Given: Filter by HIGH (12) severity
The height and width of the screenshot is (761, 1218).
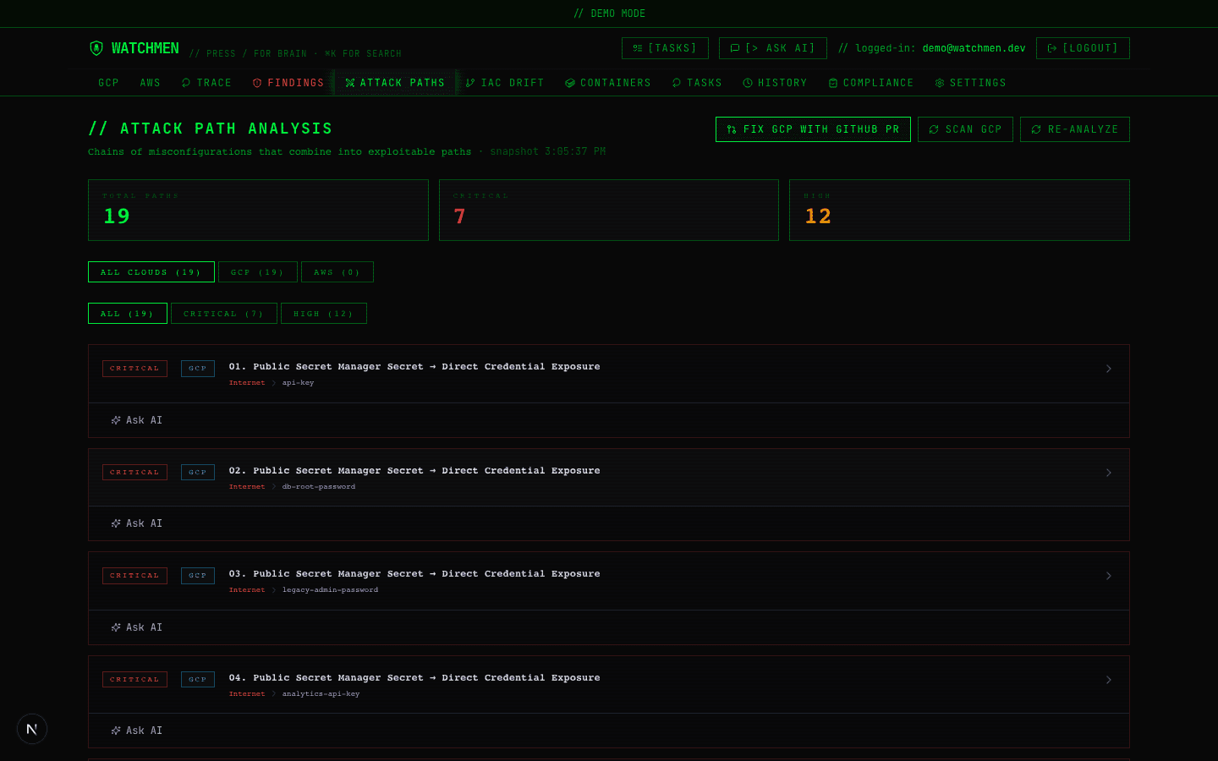Looking at the screenshot, I should tap(324, 313).
